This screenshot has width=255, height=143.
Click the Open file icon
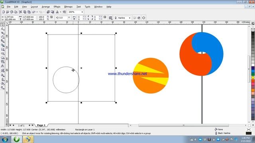pyautogui.click(x=8, y=12)
